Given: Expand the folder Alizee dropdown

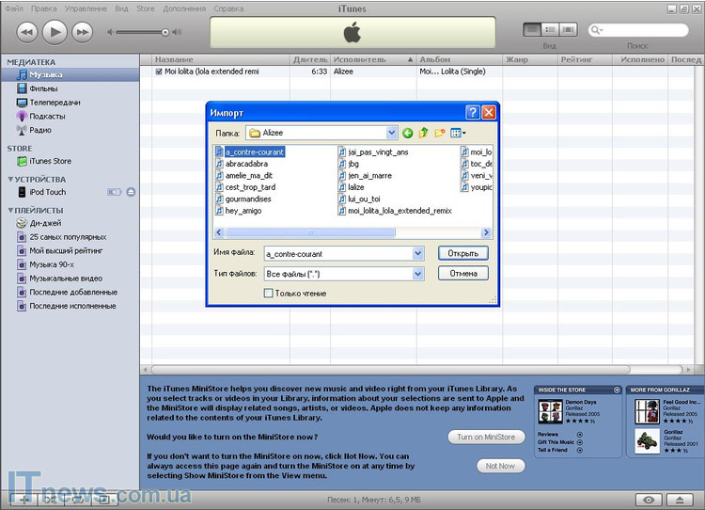Looking at the screenshot, I should point(391,134).
